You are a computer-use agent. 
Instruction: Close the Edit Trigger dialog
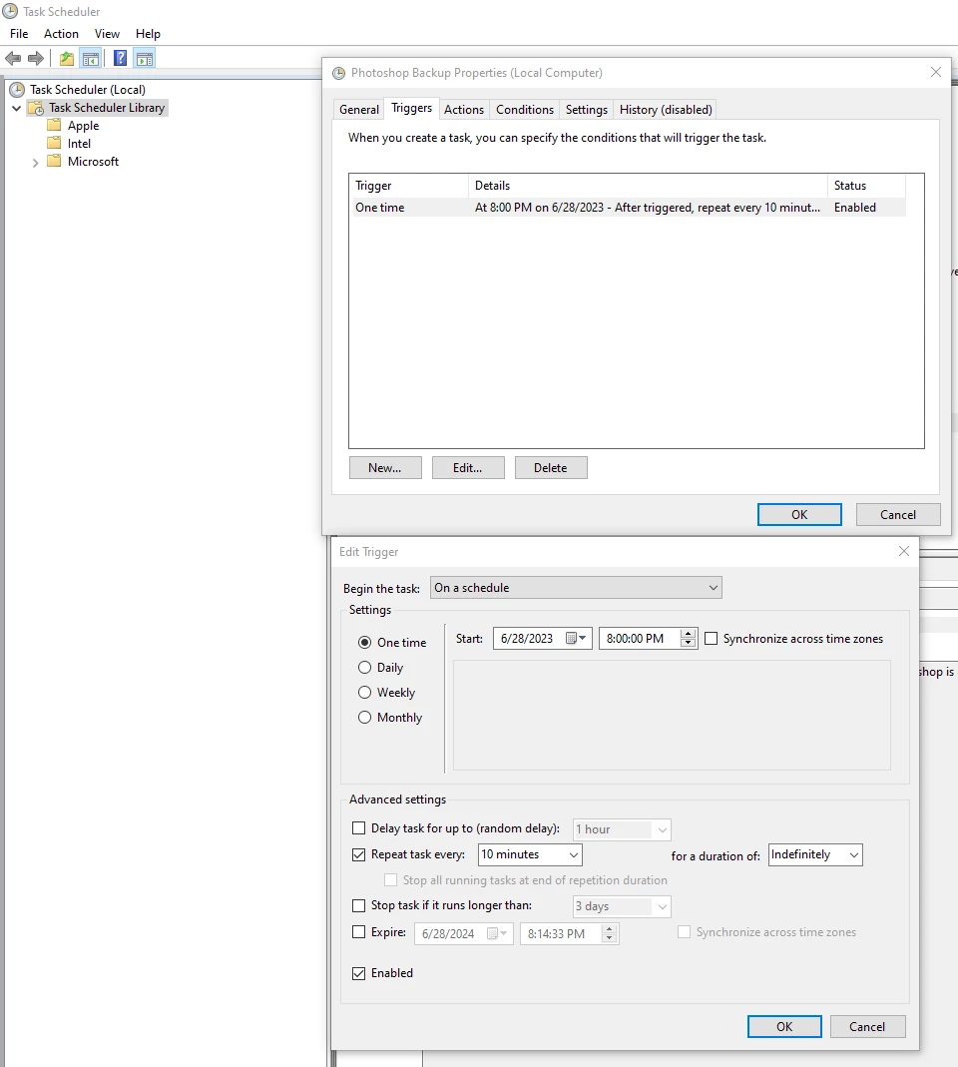[x=903, y=551]
